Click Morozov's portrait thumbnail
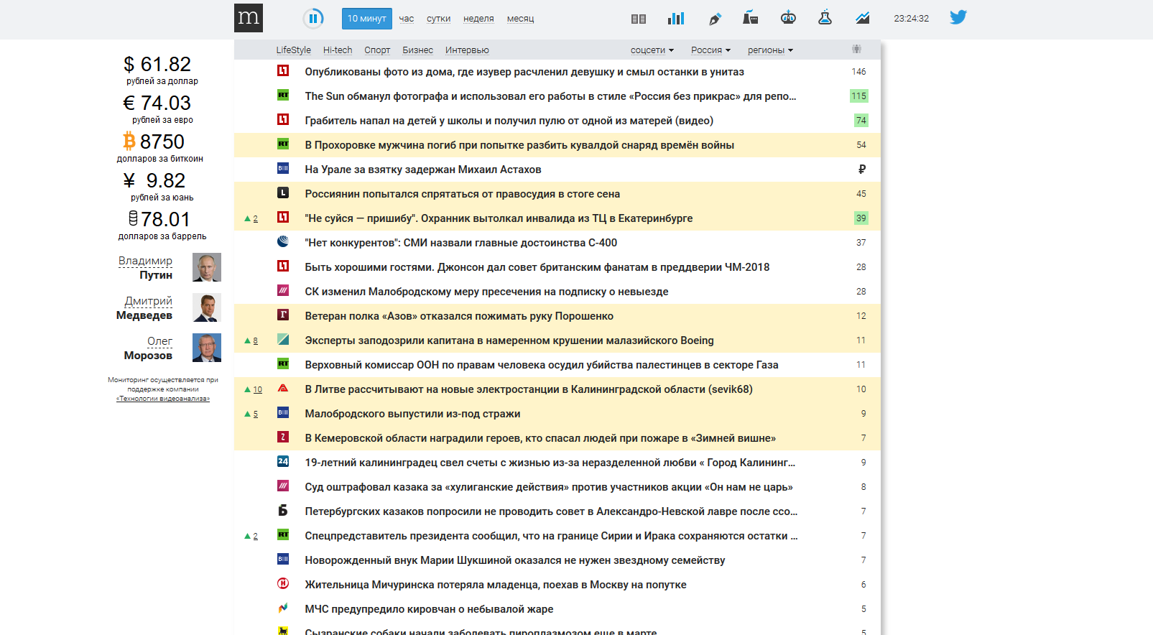This screenshot has height=635, width=1153. [x=207, y=348]
